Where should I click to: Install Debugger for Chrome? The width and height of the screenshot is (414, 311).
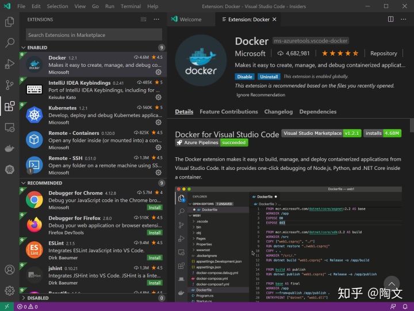point(155,207)
